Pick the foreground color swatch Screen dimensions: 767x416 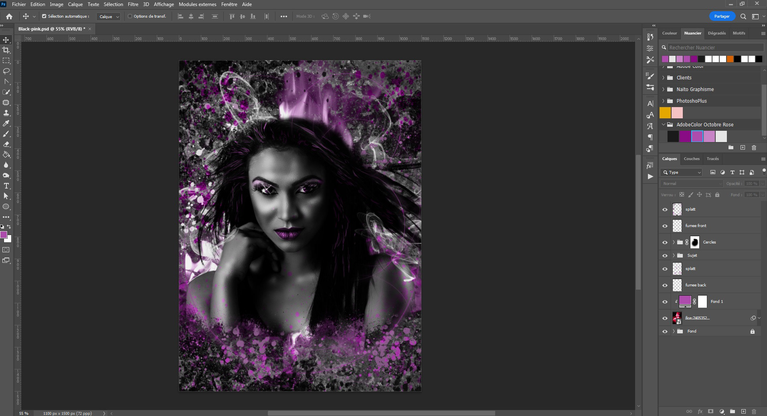(4, 235)
